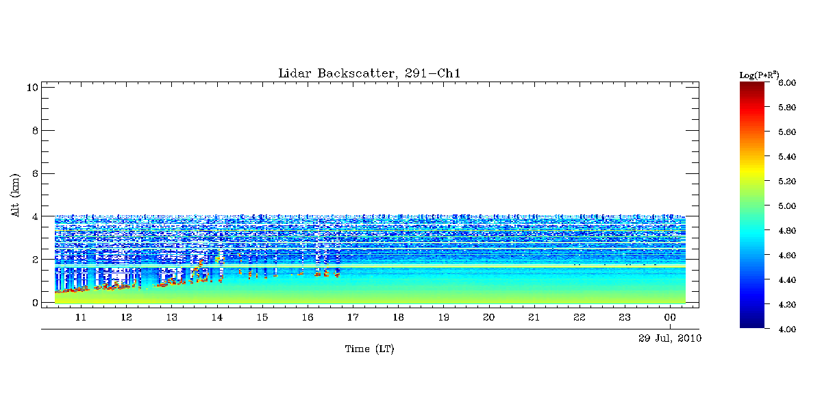Click the x-axis tick label 14
This screenshot has width=822, height=411.
216,318
